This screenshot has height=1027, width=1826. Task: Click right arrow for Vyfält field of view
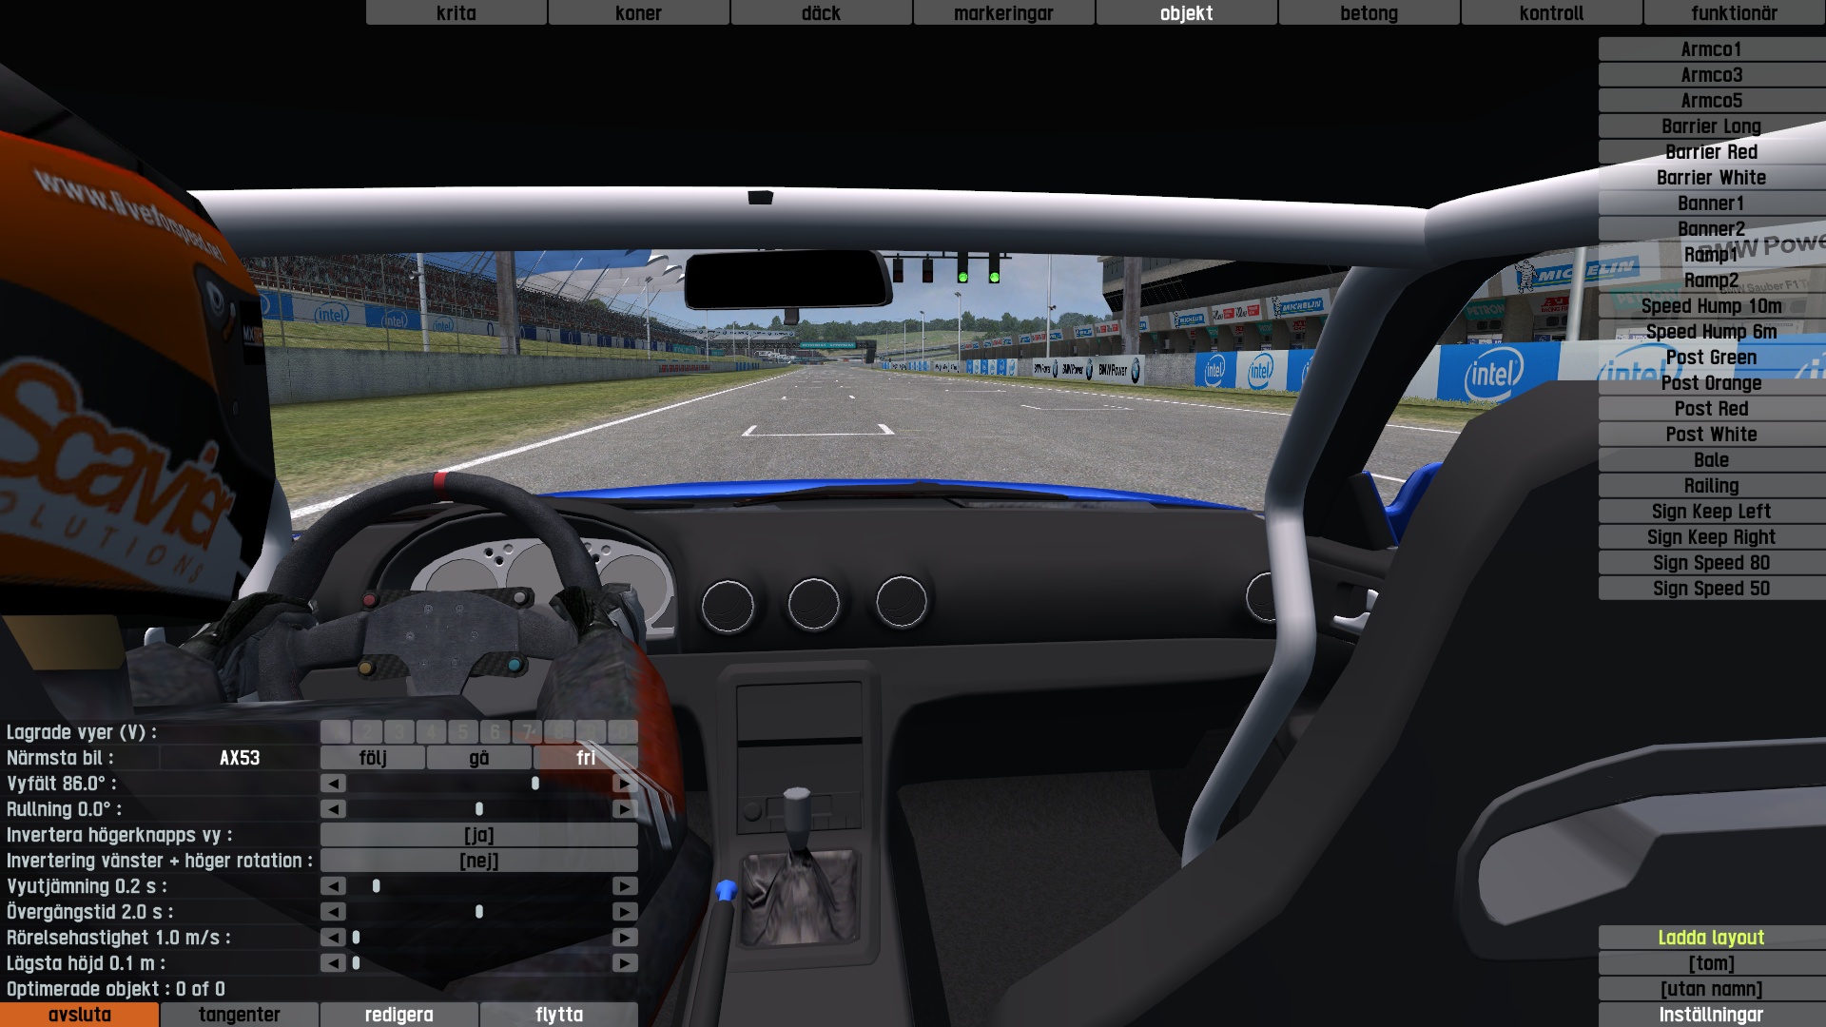[625, 784]
